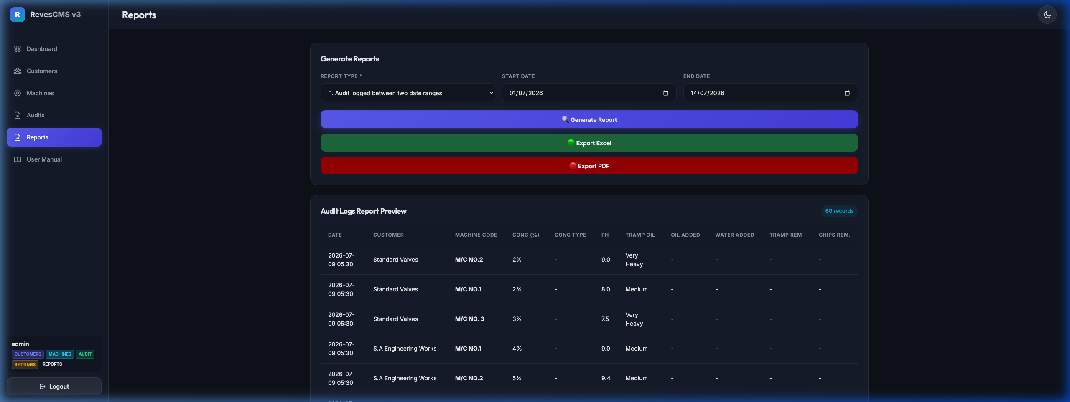Click the Generate Reports heading
The image size is (1070, 402).
[x=349, y=59]
